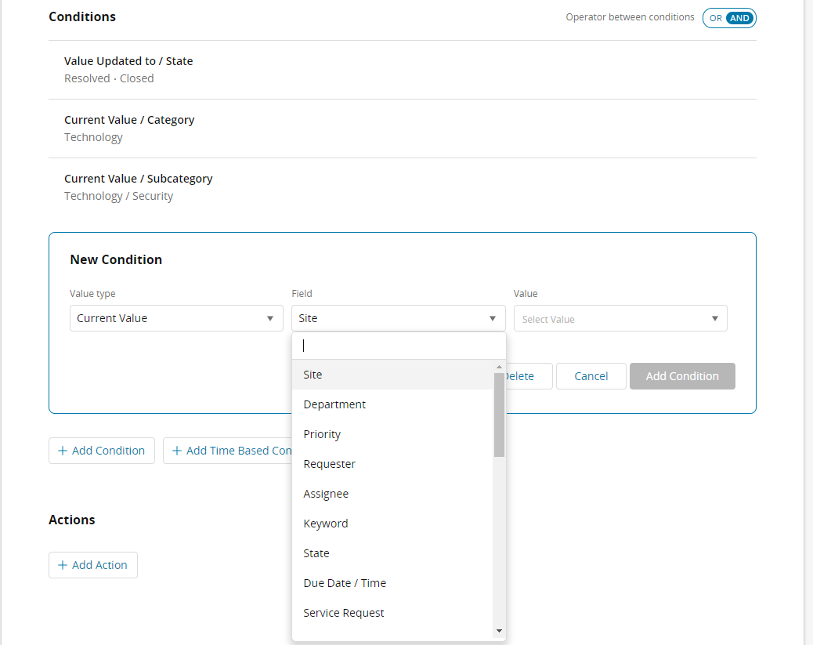This screenshot has width=813, height=645.
Task: Click the plus Add Condition button
Action: coord(102,451)
